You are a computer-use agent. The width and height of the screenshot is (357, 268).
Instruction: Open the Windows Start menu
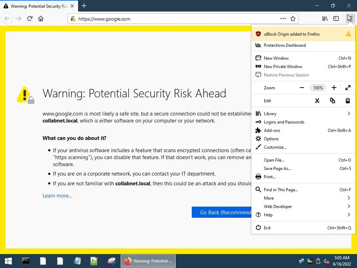(8, 261)
